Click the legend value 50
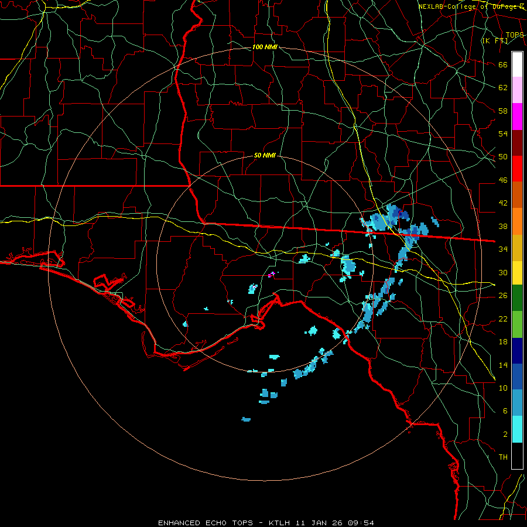 click(503, 156)
